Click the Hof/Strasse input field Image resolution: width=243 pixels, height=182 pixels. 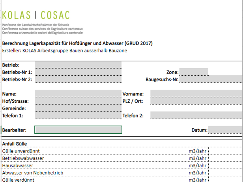(78, 101)
